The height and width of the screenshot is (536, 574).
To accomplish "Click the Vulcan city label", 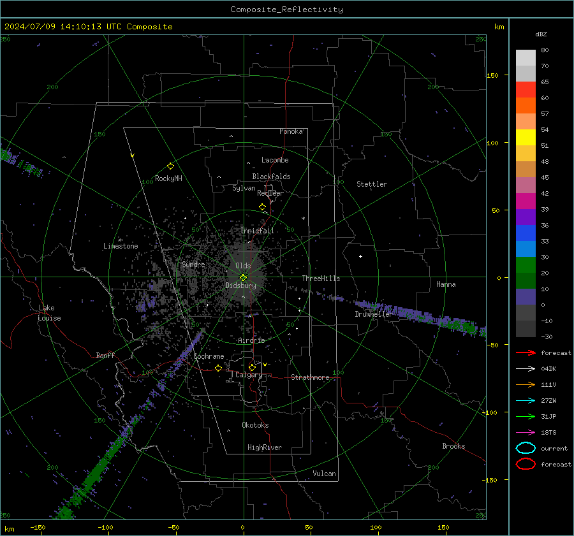I will coord(324,474).
